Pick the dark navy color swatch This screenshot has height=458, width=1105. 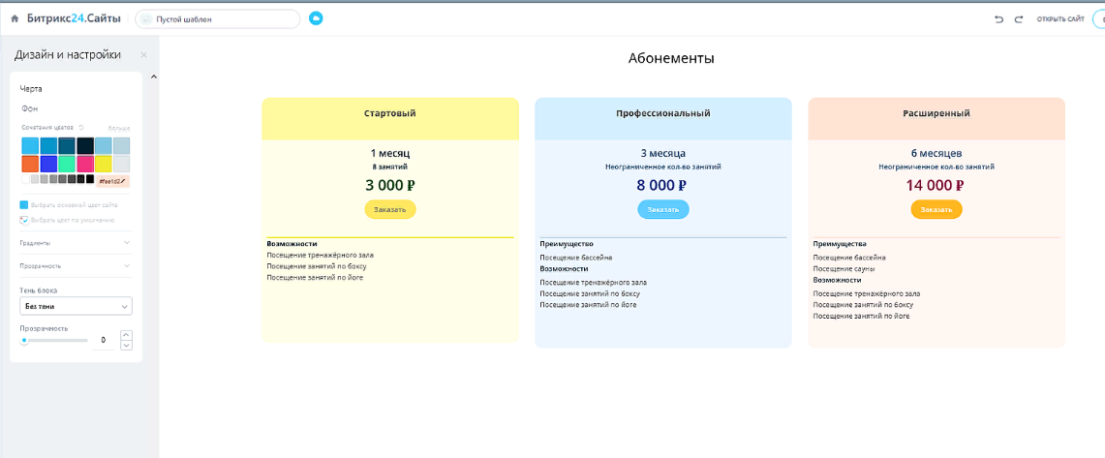85,146
